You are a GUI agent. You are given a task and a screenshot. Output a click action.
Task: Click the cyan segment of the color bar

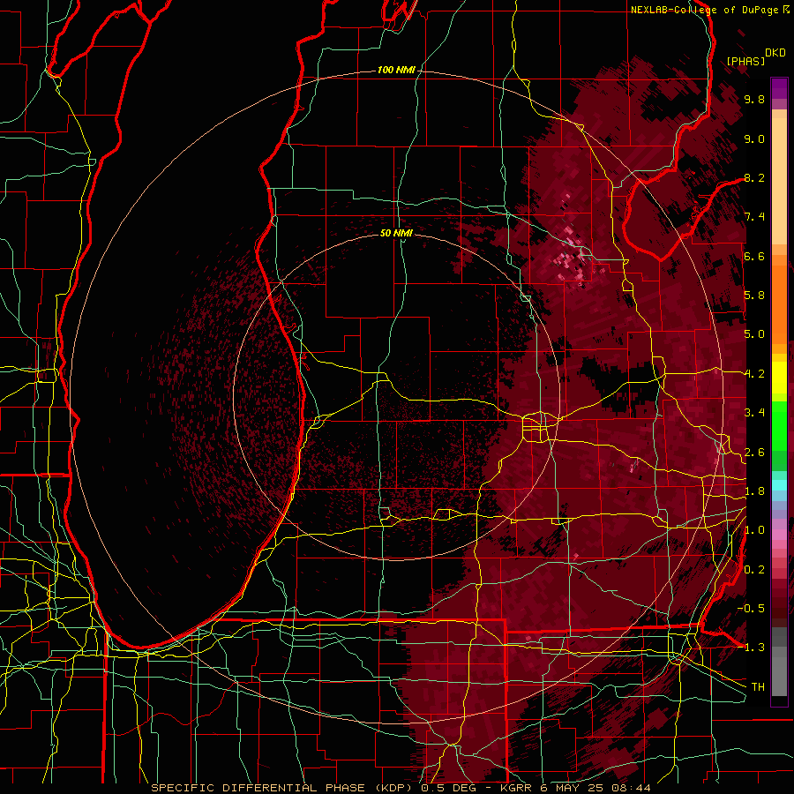click(779, 484)
